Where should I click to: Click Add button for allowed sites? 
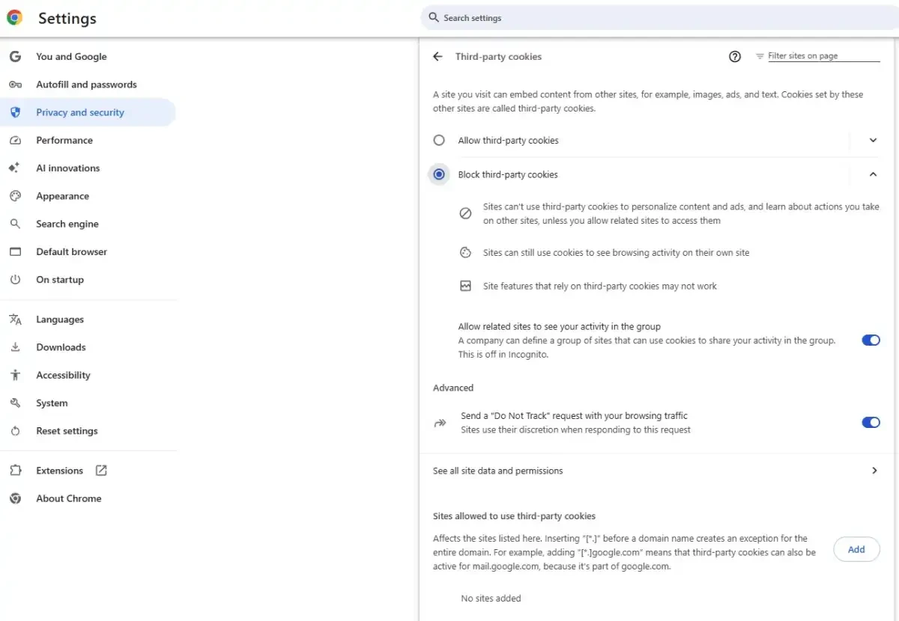click(x=856, y=549)
